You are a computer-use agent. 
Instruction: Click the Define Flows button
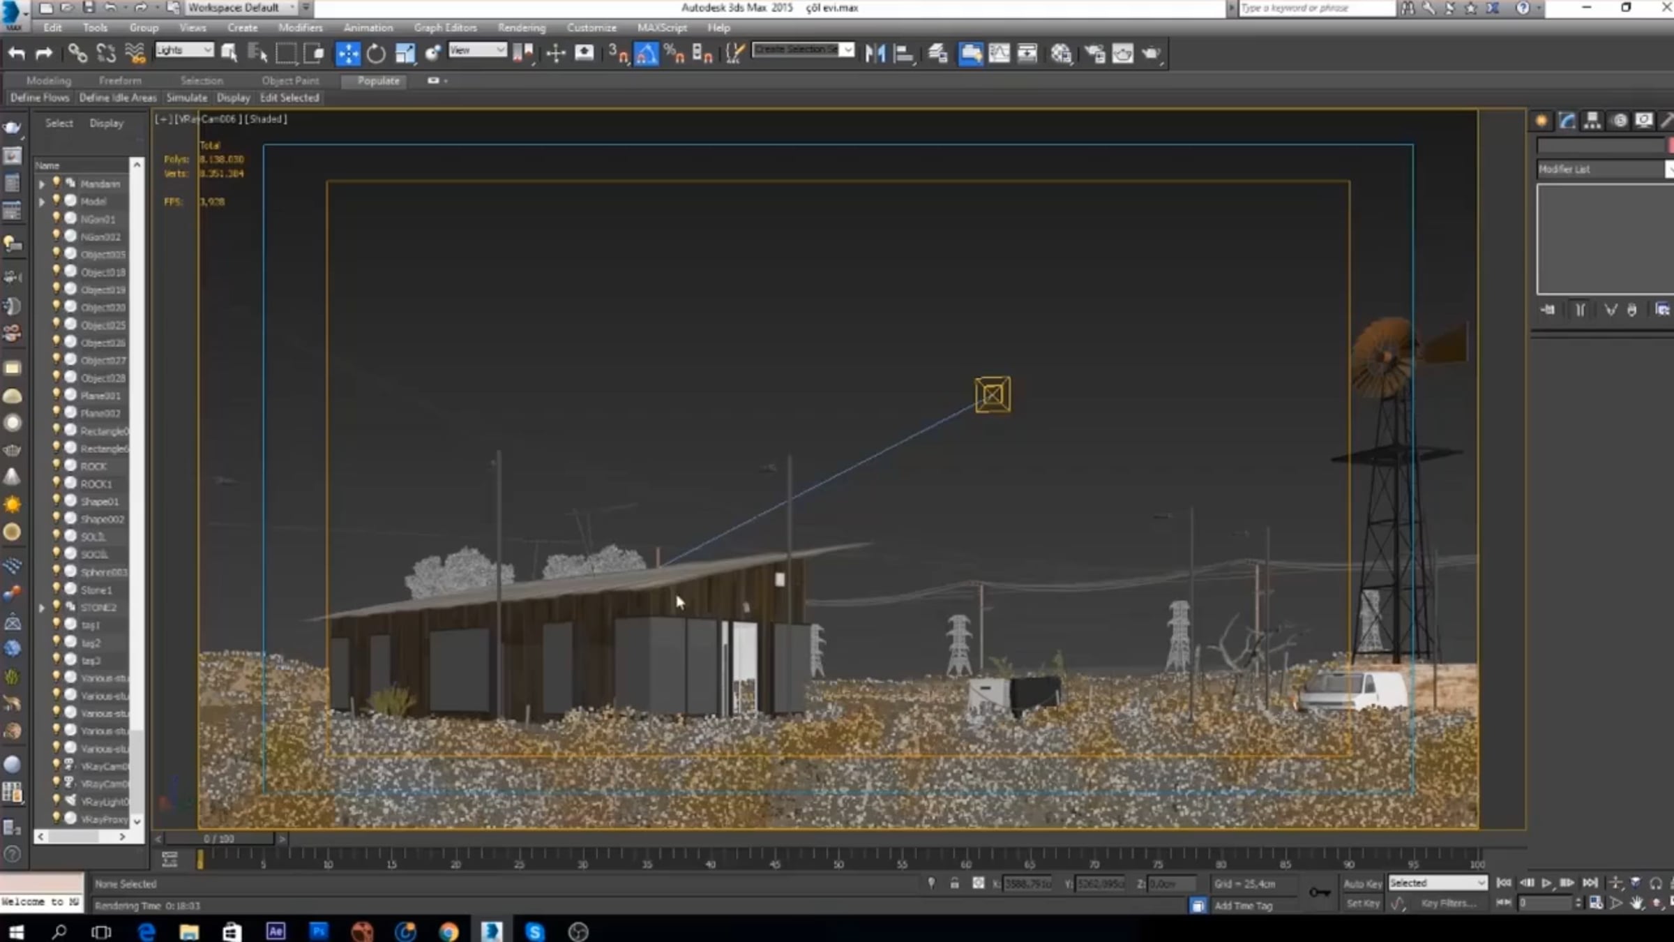40,98
